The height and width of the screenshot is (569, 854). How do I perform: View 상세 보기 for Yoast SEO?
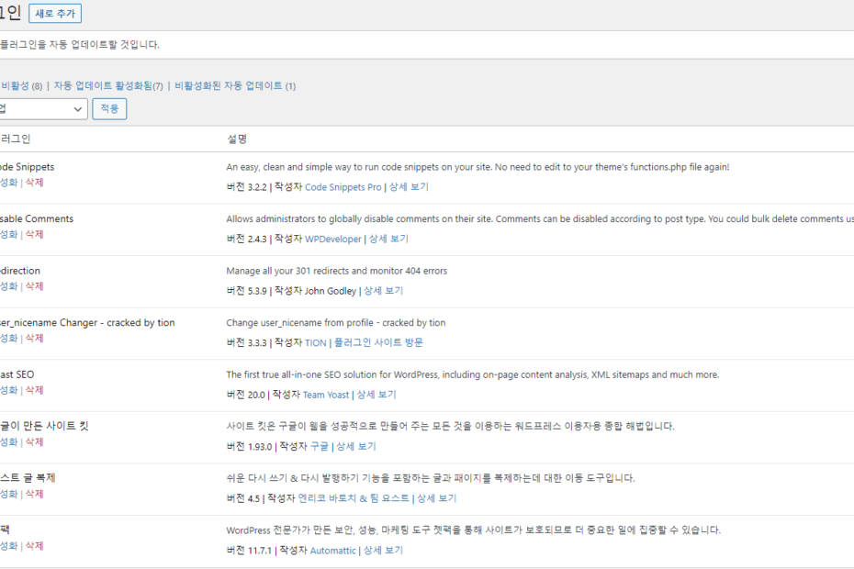tap(376, 395)
